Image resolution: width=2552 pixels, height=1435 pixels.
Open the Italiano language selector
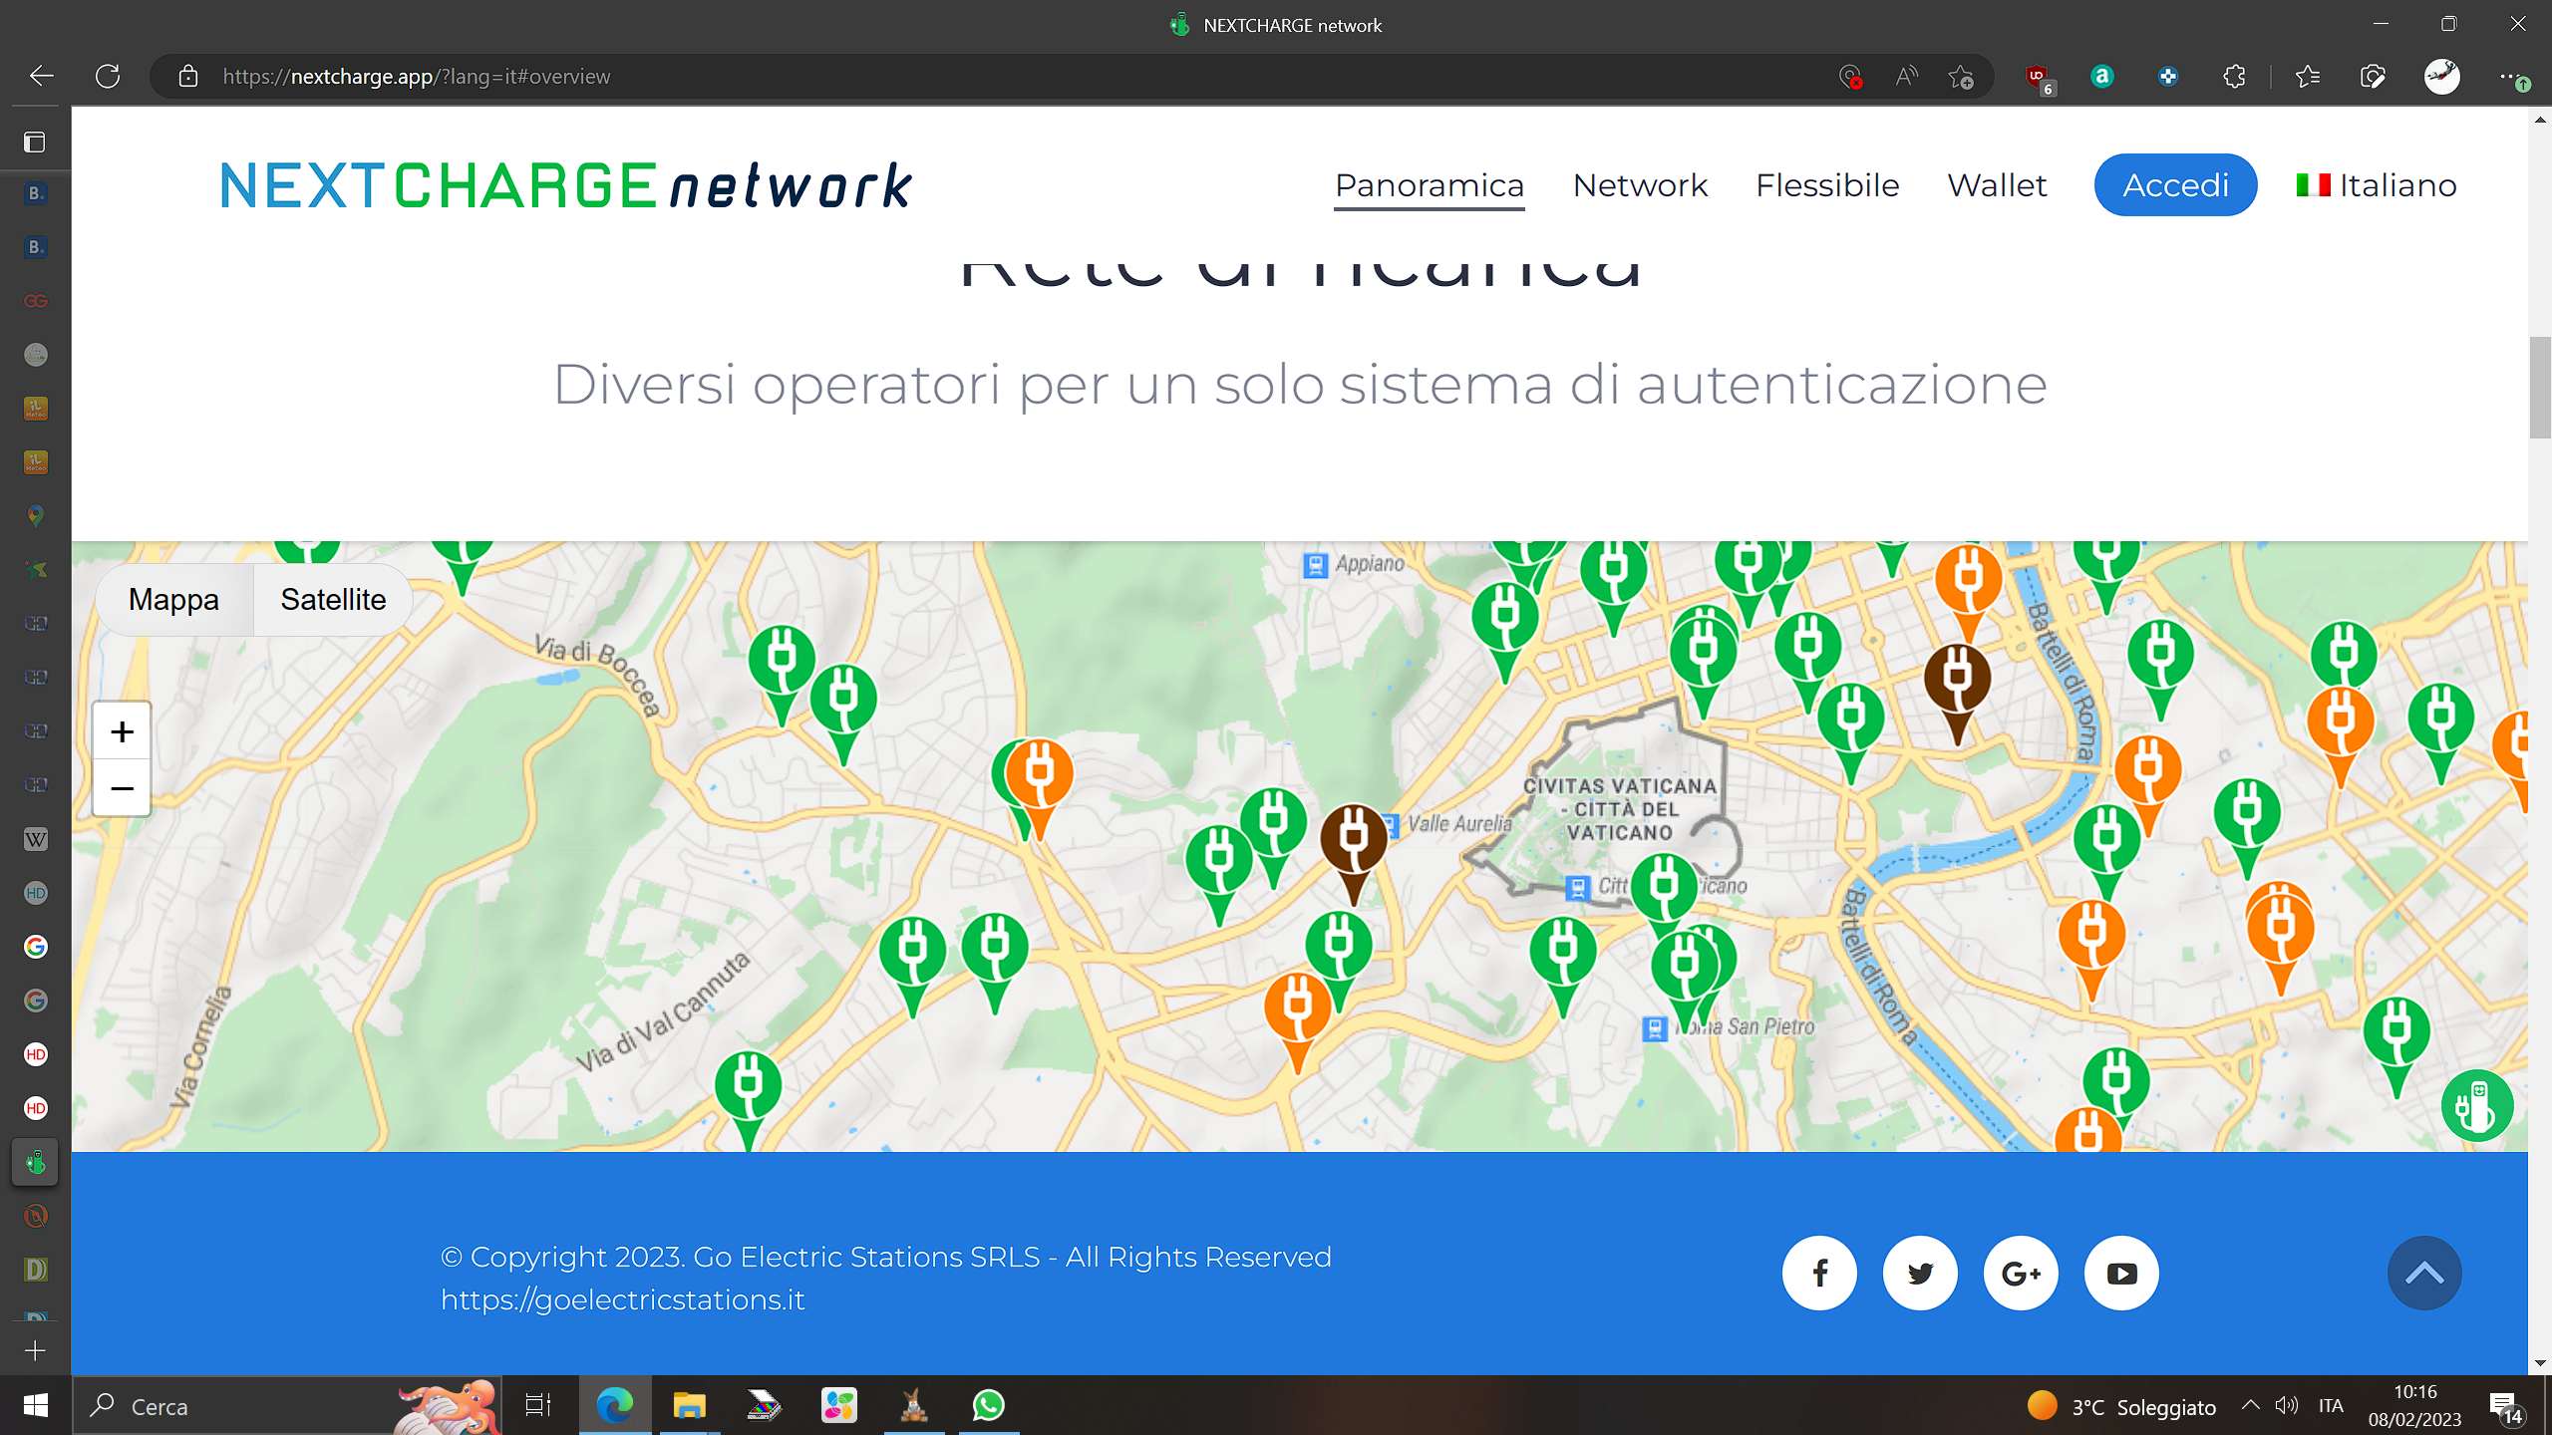tap(2377, 185)
